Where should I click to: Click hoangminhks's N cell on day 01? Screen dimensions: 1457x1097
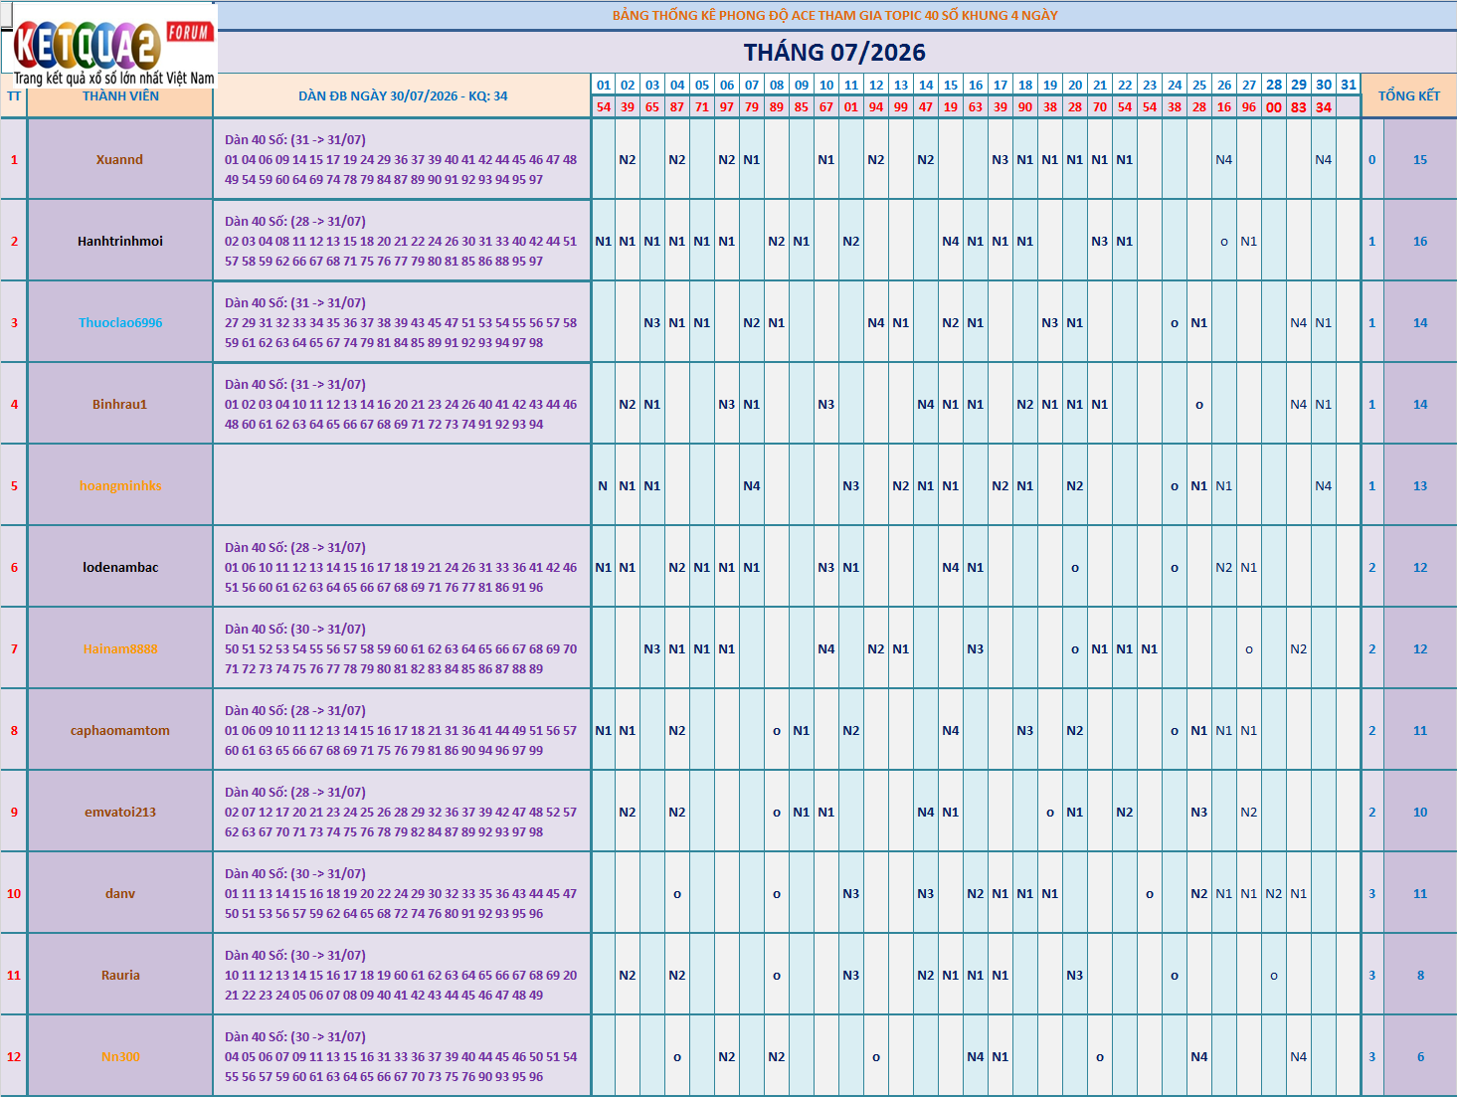(603, 485)
